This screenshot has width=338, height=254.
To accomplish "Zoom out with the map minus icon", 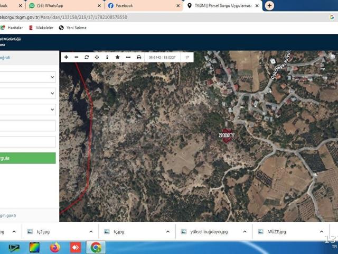I will (76, 57).
